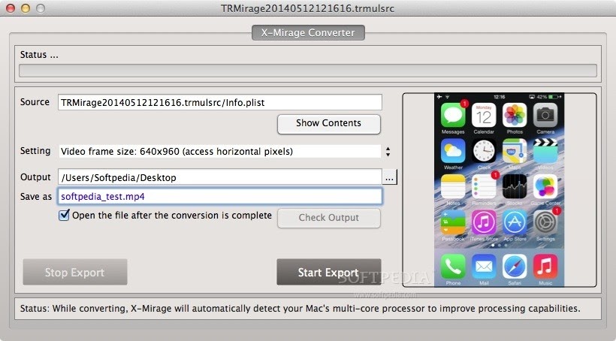Click the Maps icon in phone preview
Viewport: 616px width, 341px height.
pos(515,151)
